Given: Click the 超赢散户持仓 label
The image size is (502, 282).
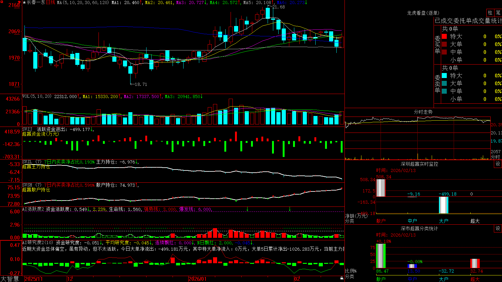Looking at the screenshot, I should pyautogui.click(x=36, y=190).
